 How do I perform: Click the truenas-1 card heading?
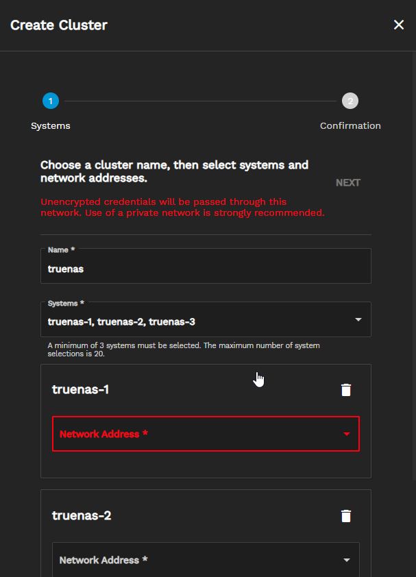(x=80, y=389)
